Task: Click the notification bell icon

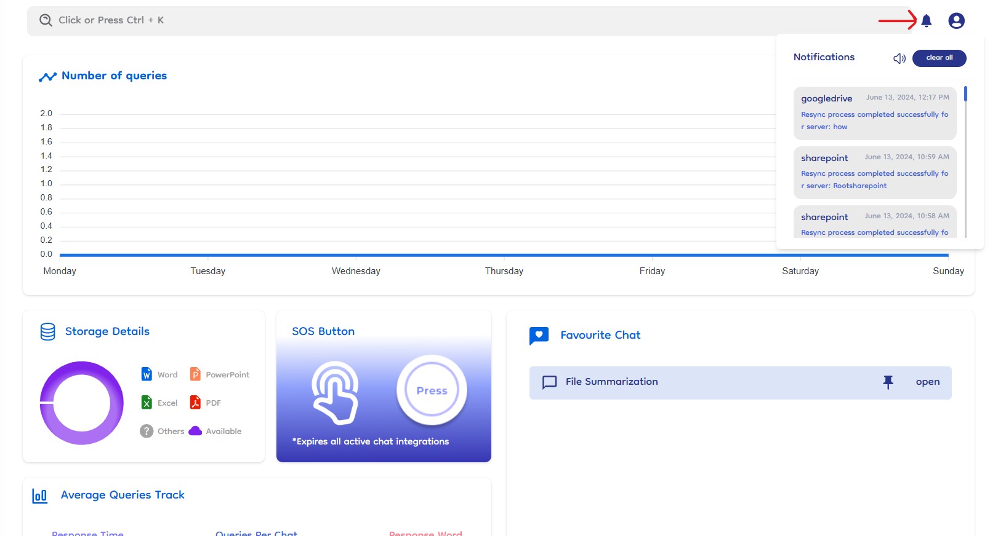Action: [x=926, y=21]
